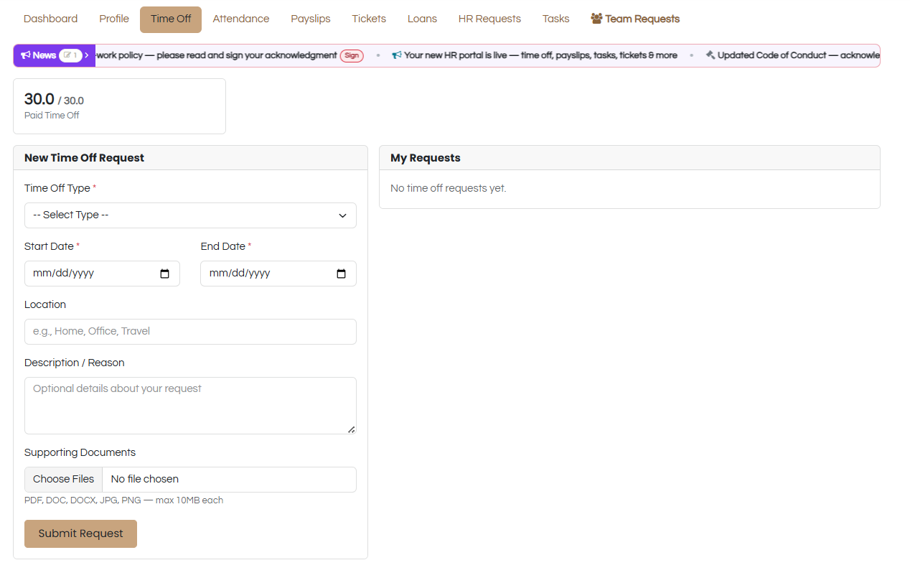Open the HR Requests tab

pos(489,19)
